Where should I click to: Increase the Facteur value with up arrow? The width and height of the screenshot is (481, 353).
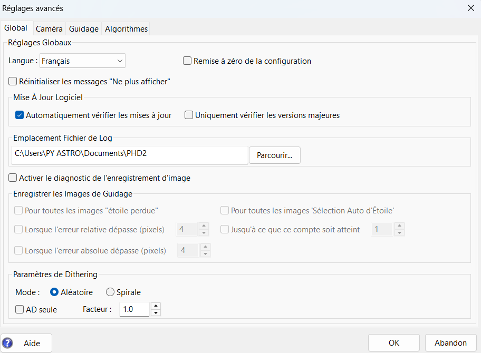tap(156, 306)
